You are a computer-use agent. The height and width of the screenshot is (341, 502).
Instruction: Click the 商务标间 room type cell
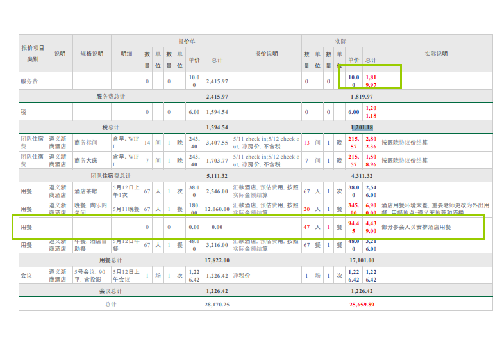pos(86,143)
